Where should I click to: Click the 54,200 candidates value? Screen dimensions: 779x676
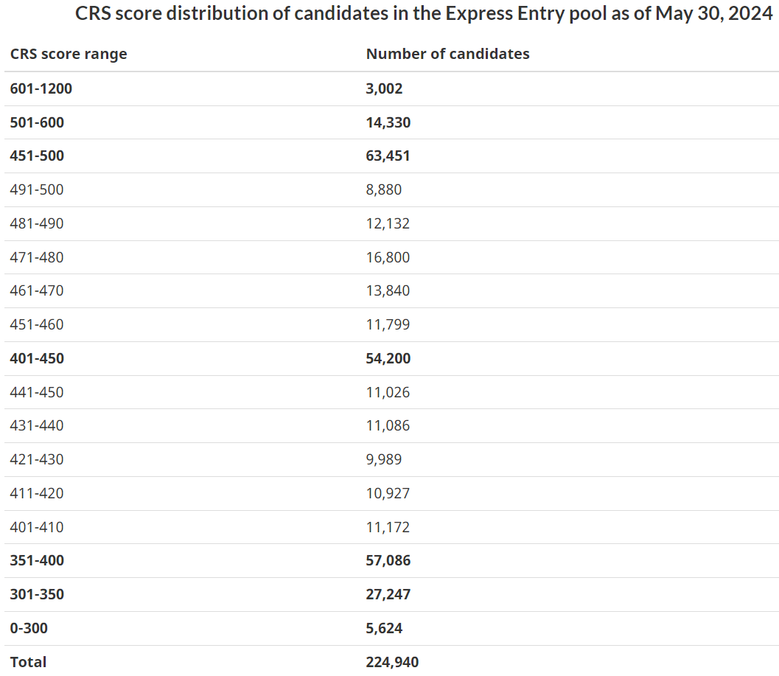click(x=388, y=359)
